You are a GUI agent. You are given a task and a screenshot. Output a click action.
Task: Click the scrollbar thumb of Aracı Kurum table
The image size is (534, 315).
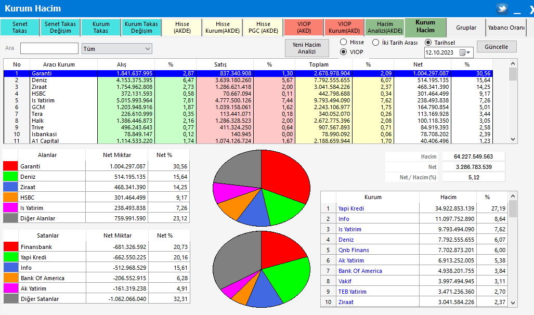pos(513,74)
